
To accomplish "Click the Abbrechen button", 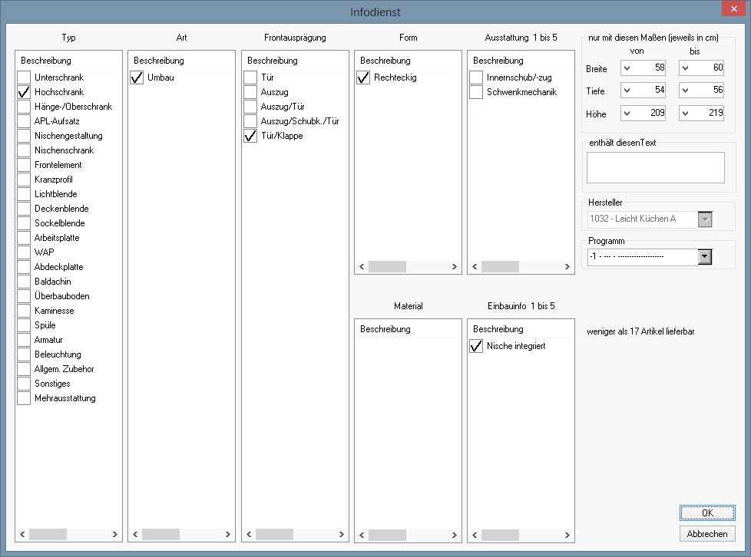I will [706, 533].
